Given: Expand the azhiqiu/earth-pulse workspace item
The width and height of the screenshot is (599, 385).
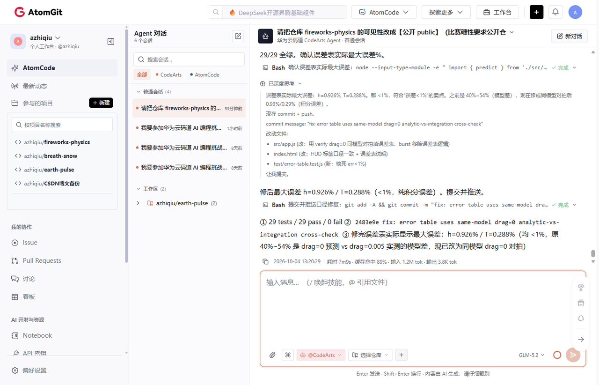Looking at the screenshot, I should (x=138, y=203).
